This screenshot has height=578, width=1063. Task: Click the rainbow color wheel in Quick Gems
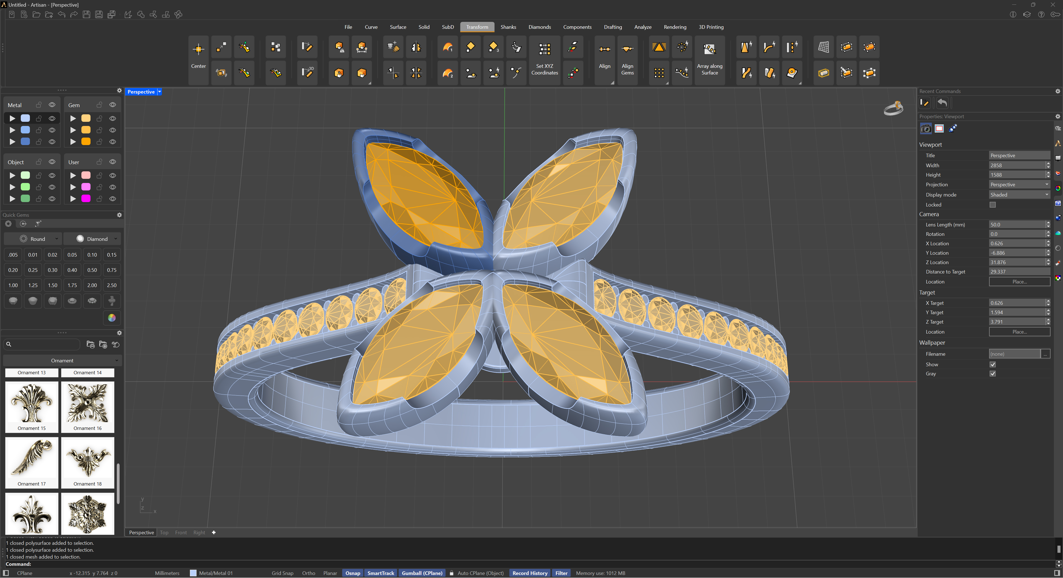[112, 318]
